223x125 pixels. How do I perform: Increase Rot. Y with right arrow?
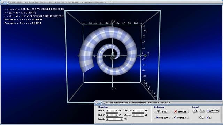(x=116, y=115)
